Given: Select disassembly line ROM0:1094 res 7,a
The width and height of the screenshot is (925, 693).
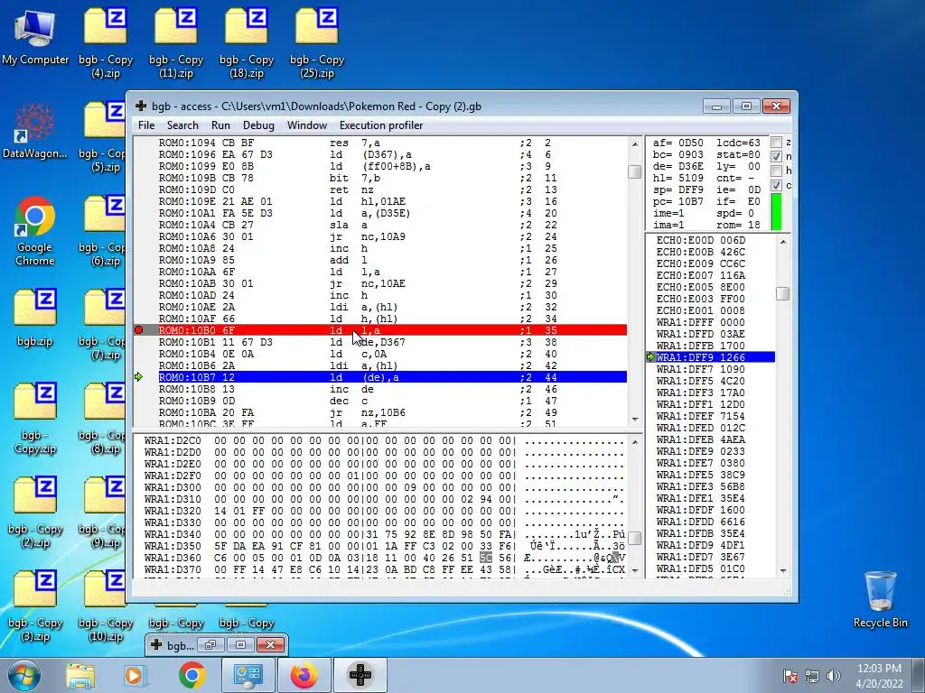Looking at the screenshot, I should 392,143.
